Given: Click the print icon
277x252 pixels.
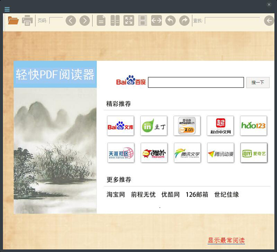Looking at the screenshot, I should [27, 20].
